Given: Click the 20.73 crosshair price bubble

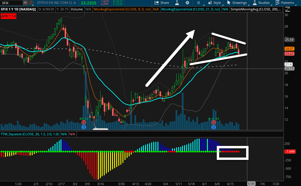Looking at the screenshot, I should pos(289,69).
